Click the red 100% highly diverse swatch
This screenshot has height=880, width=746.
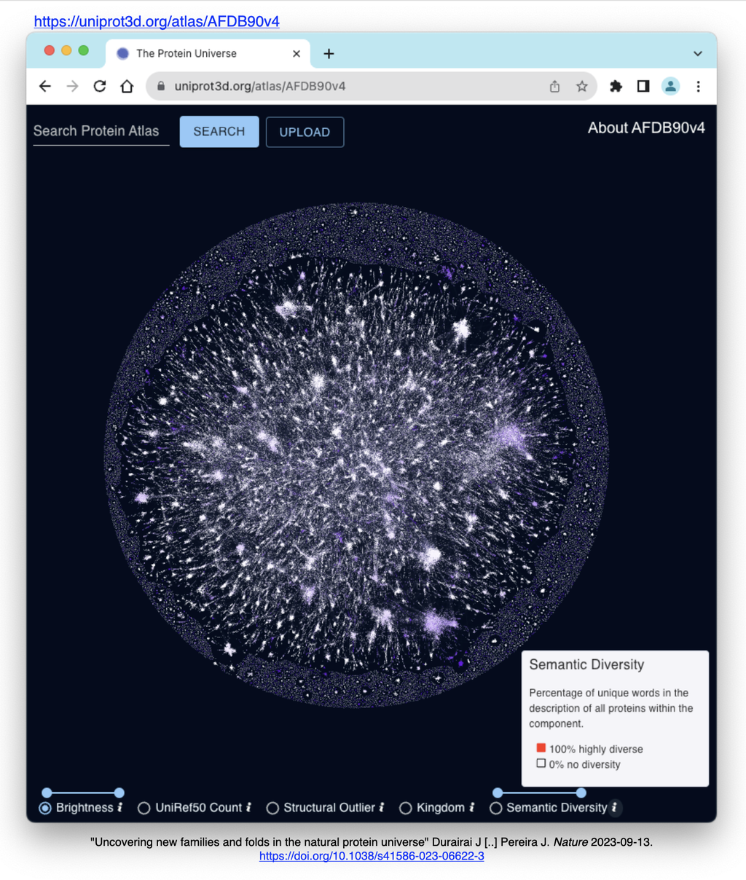click(541, 748)
